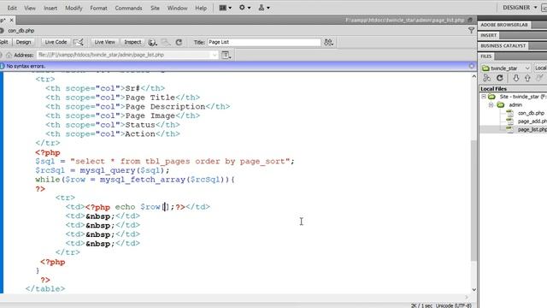This screenshot has height=308, width=547.
Task: Click the Title input field
Action: tap(264, 42)
